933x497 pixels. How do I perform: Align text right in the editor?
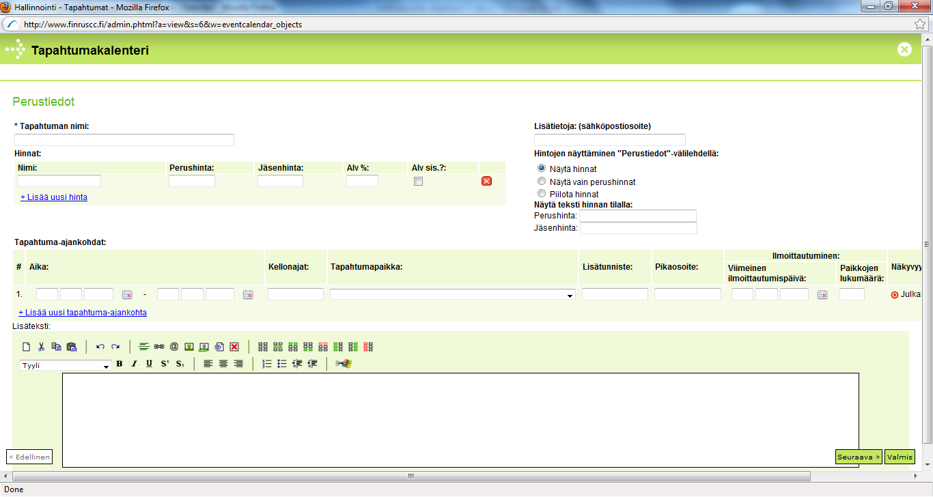[238, 364]
